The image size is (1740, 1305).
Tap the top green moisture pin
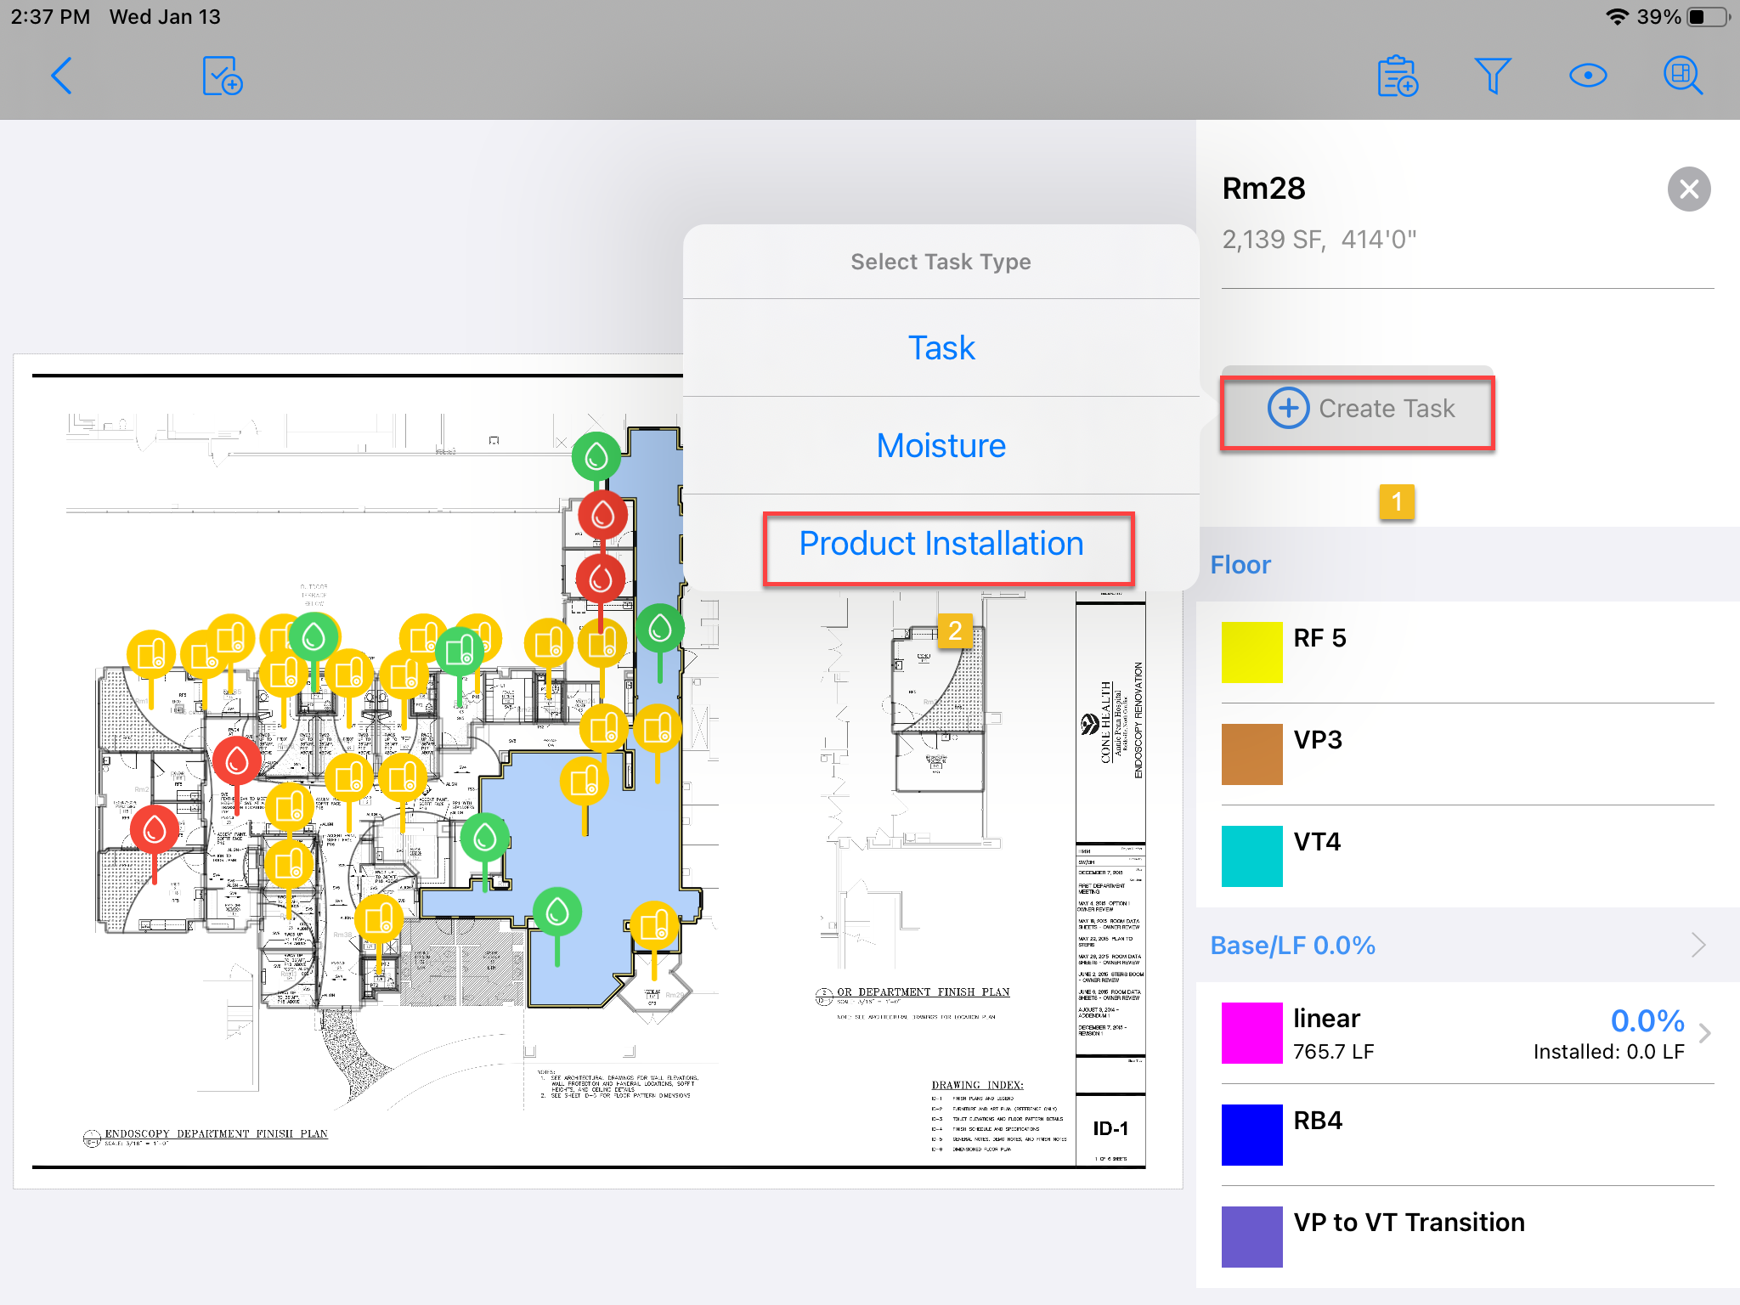coord(596,457)
